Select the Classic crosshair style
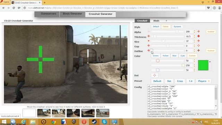Viewport: 222px width, 125px height. [165, 26]
